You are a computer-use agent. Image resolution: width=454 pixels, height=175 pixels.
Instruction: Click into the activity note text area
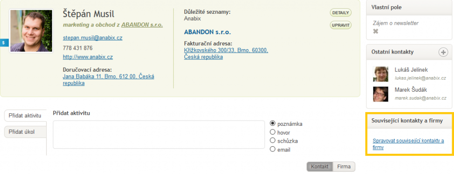click(x=159, y=135)
